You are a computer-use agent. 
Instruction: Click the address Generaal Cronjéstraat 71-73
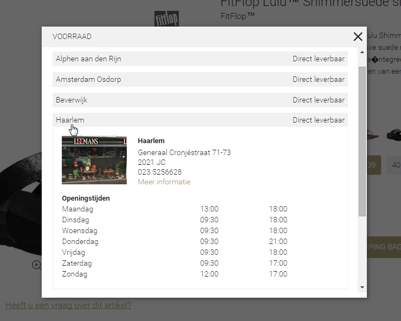click(184, 152)
